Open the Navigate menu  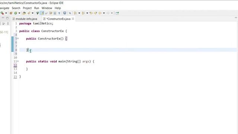tap(4, 8)
